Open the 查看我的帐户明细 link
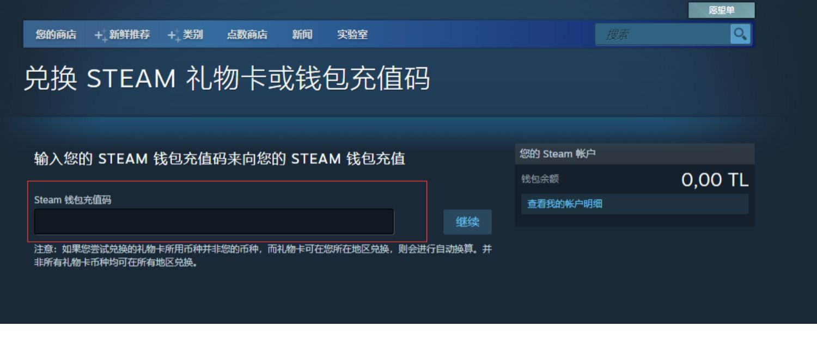Image resolution: width=817 pixels, height=338 pixels. pos(564,204)
